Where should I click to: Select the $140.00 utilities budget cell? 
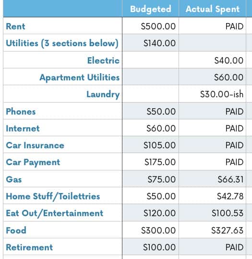click(x=151, y=43)
